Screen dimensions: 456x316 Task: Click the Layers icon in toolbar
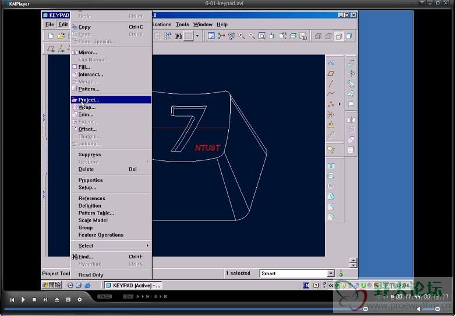click(293, 36)
